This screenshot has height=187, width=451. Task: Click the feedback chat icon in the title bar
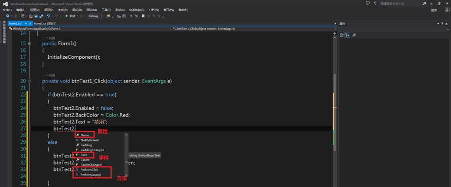pos(368,3)
